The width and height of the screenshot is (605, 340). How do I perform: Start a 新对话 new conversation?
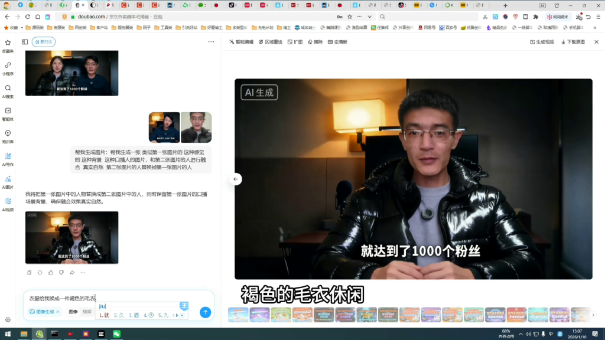44,42
